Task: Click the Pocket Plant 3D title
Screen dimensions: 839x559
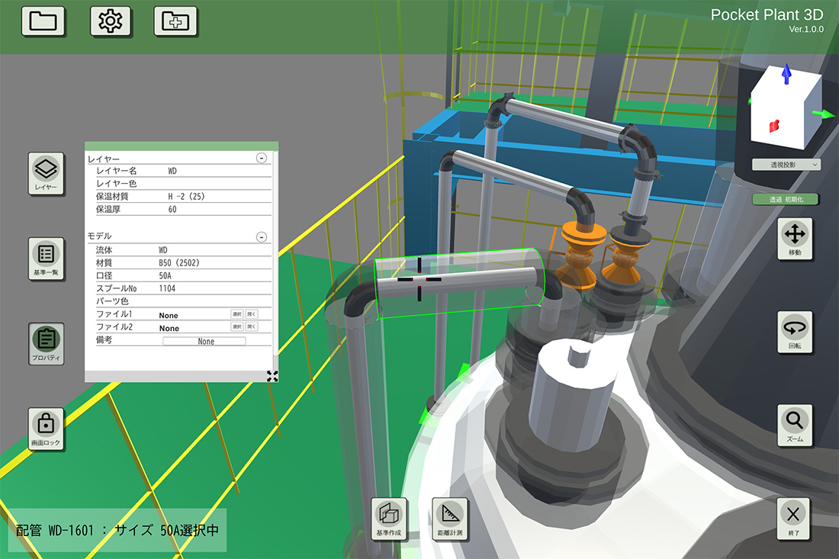Action: [x=767, y=14]
